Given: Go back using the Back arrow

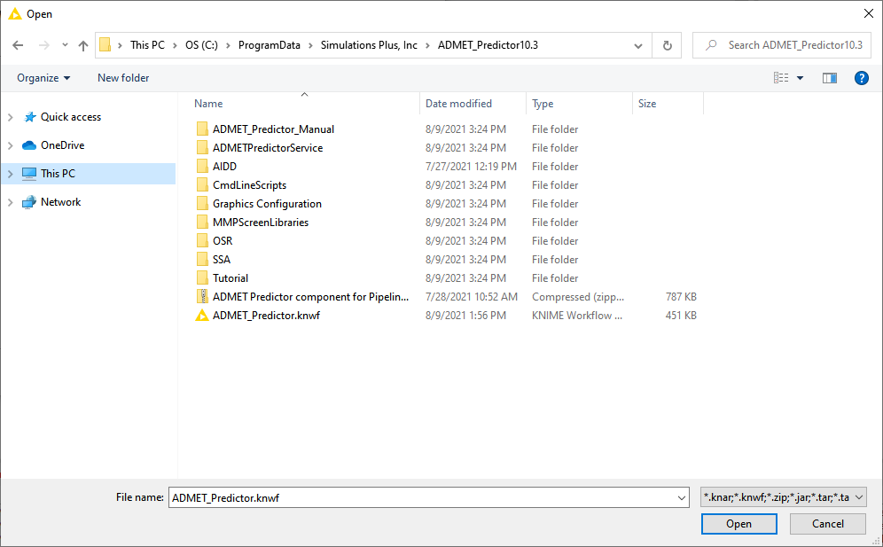Looking at the screenshot, I should (x=18, y=45).
